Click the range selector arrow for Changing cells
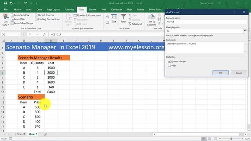The height and width of the screenshot is (141, 251). coord(245,31)
